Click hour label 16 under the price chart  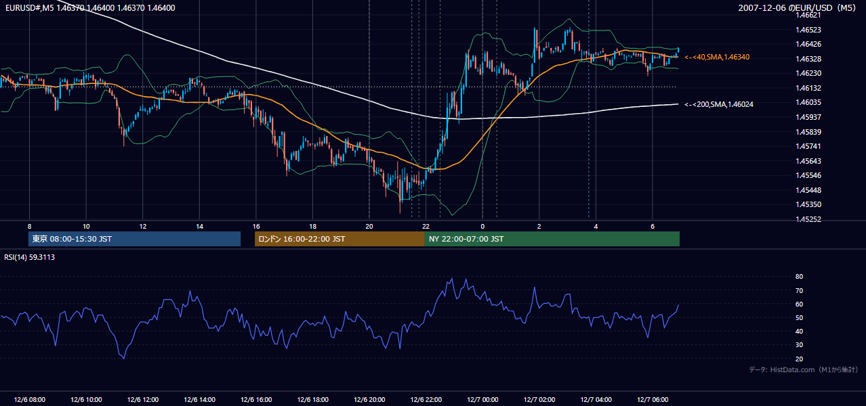click(x=255, y=226)
